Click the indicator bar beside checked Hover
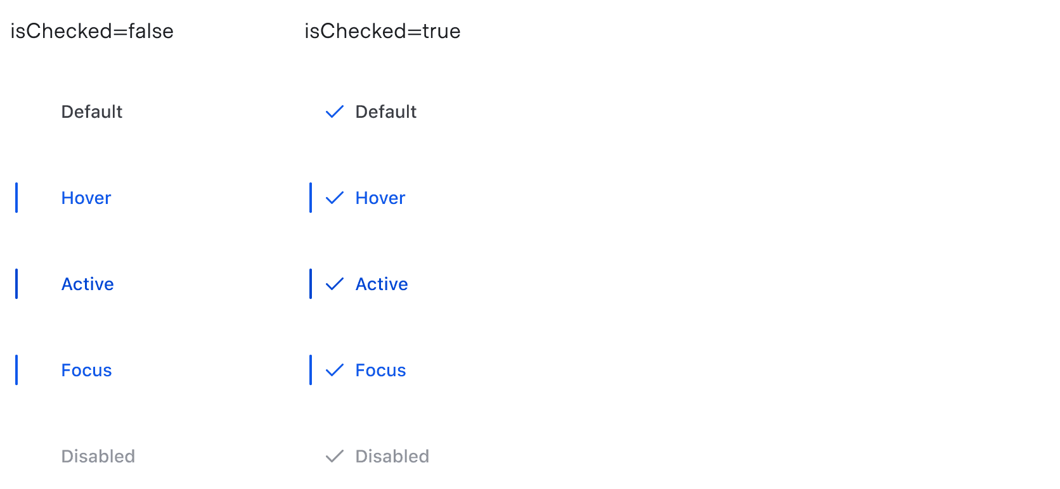 coord(311,198)
